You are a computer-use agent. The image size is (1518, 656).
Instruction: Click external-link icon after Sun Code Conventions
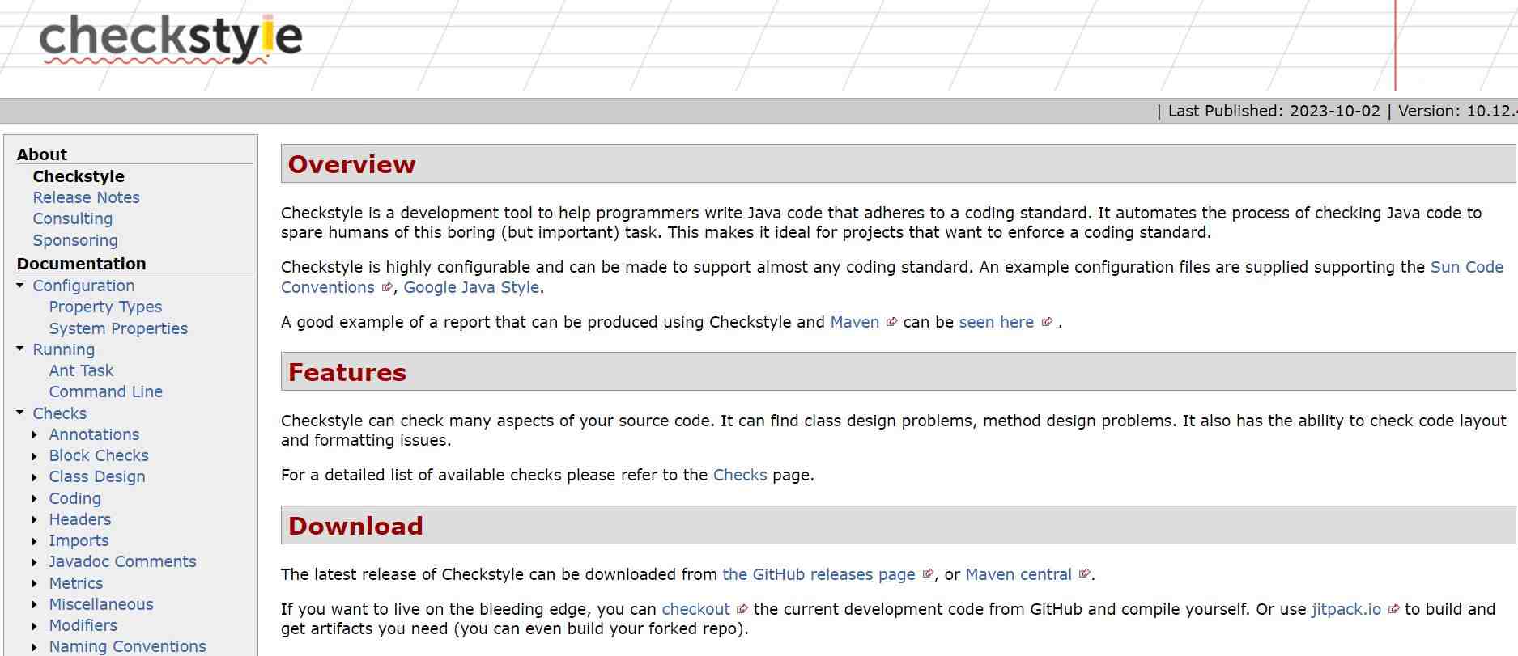click(x=387, y=287)
